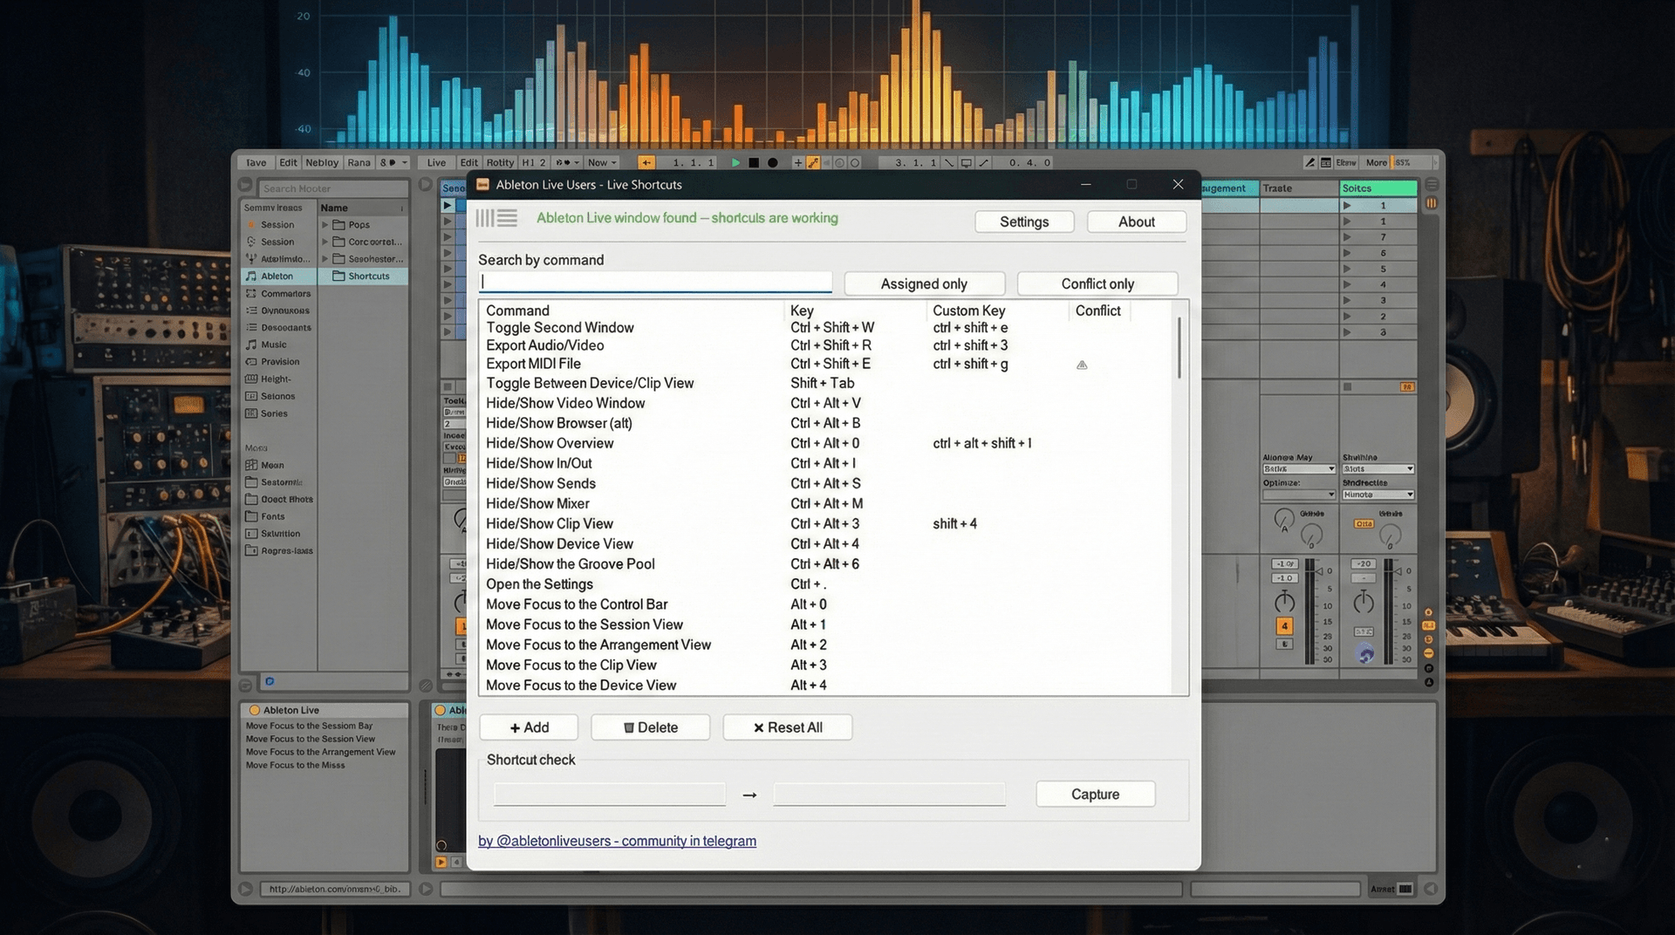Expand the Pops folder in the browser

coord(325,225)
